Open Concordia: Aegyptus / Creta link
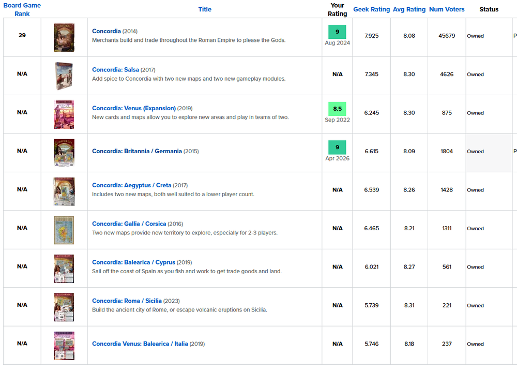Image resolution: width=517 pixels, height=371 pixels. (x=131, y=185)
